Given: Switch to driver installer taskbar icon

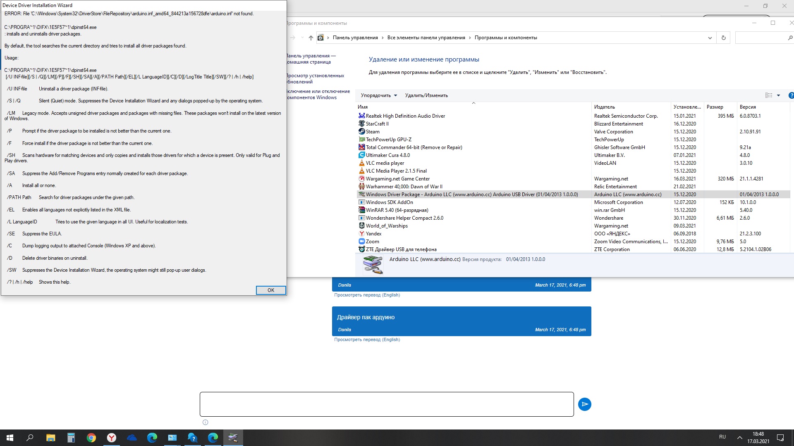Looking at the screenshot, I should [x=233, y=438].
